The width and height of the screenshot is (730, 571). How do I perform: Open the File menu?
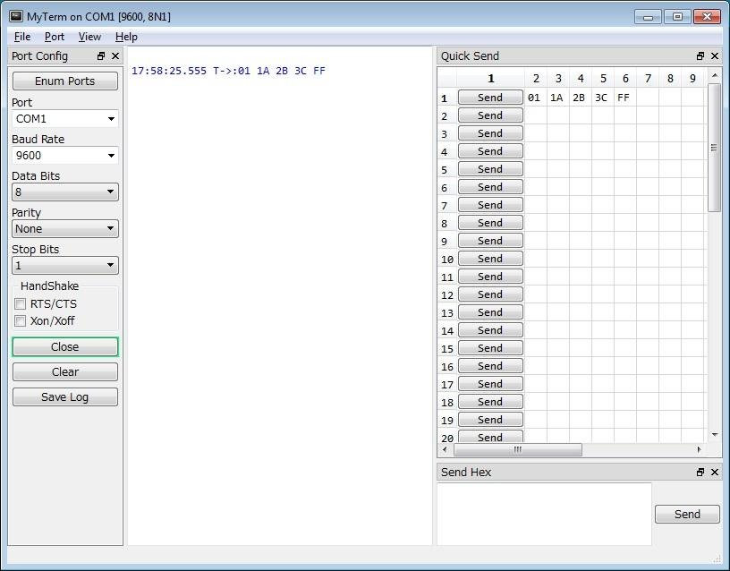pyautogui.click(x=22, y=37)
